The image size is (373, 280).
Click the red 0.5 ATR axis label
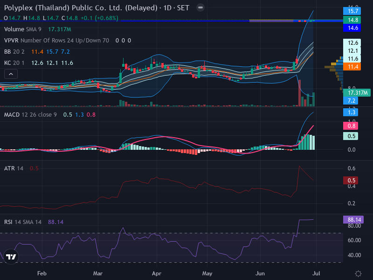[351, 180]
